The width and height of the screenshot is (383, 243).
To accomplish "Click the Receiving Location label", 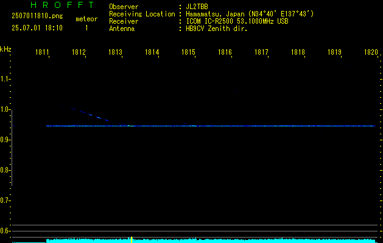I will coord(142,14).
